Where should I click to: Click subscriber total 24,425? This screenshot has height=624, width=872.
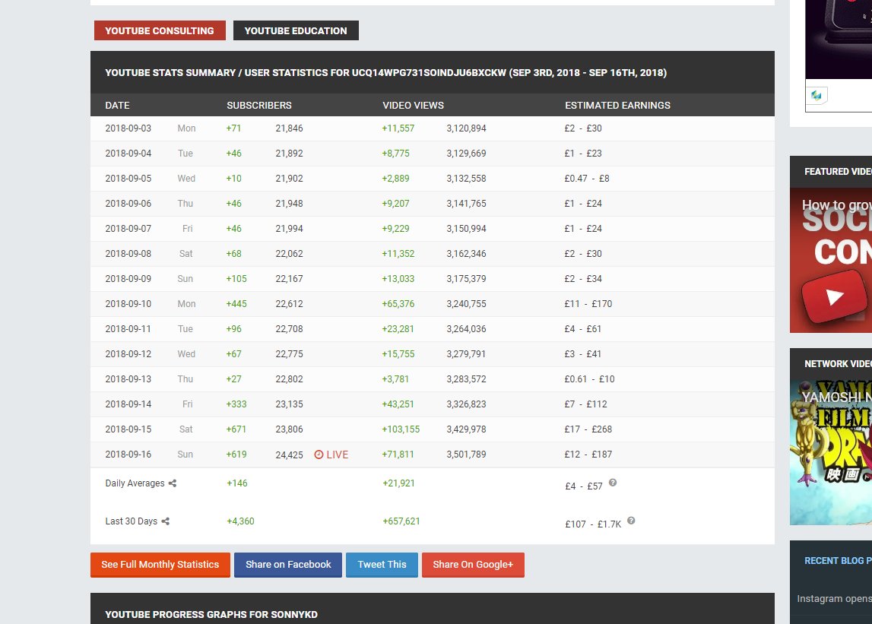pyautogui.click(x=289, y=455)
